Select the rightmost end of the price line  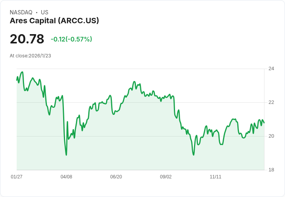264,123
